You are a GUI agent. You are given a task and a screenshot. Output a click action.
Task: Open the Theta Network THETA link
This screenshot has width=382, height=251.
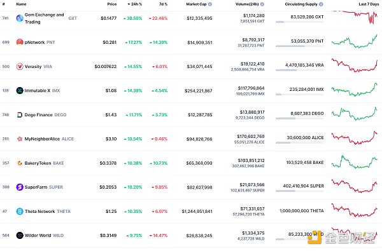point(48,212)
